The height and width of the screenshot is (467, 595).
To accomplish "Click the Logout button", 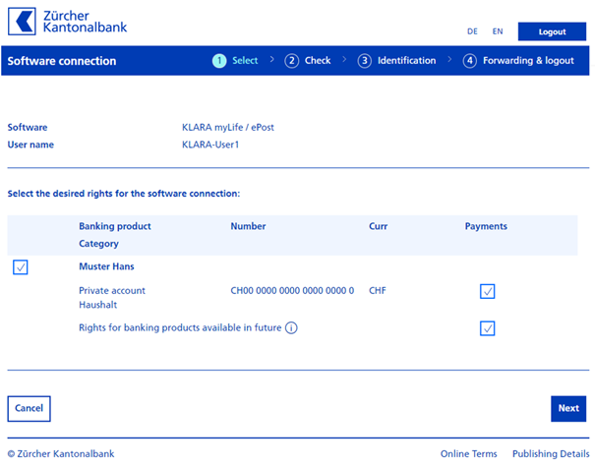I will click(552, 31).
